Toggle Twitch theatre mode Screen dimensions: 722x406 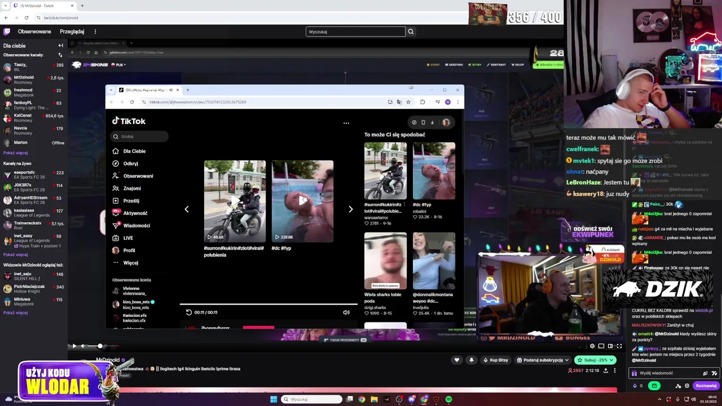pos(610,346)
